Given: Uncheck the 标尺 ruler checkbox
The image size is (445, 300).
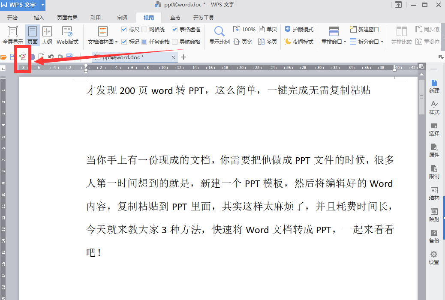Looking at the screenshot, I should point(124,29).
